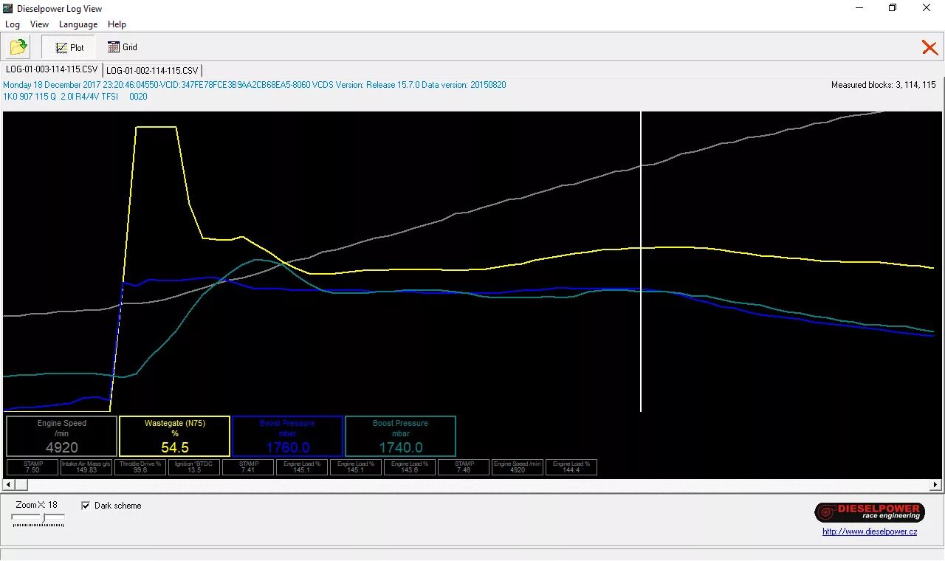
Task: Select Ignition °BTDC channel box
Action: (194, 467)
